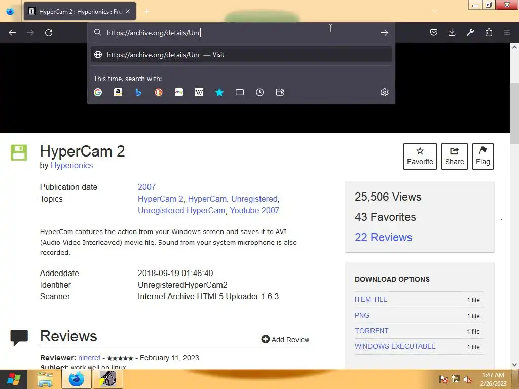Open Save to Pocket toolbar icon
Screen dimensions: 519x389
[434, 32]
